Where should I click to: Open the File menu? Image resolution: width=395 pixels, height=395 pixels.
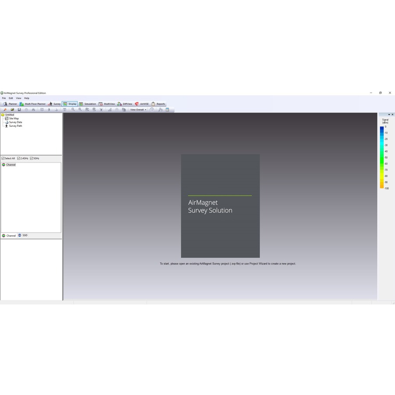[4, 98]
